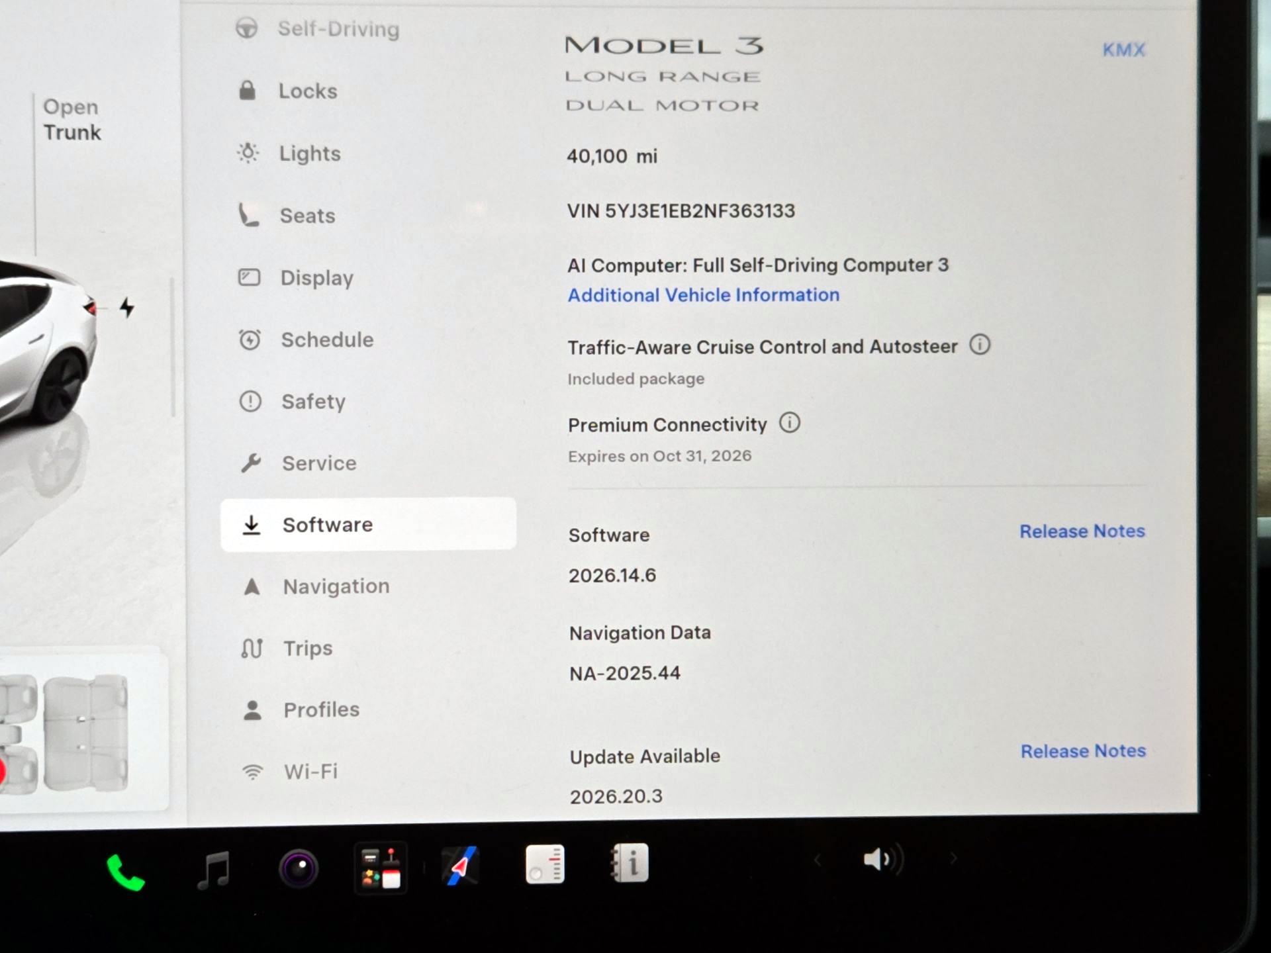This screenshot has height=953, width=1271.
Task: Open the Lights settings menu
Action: [x=289, y=153]
